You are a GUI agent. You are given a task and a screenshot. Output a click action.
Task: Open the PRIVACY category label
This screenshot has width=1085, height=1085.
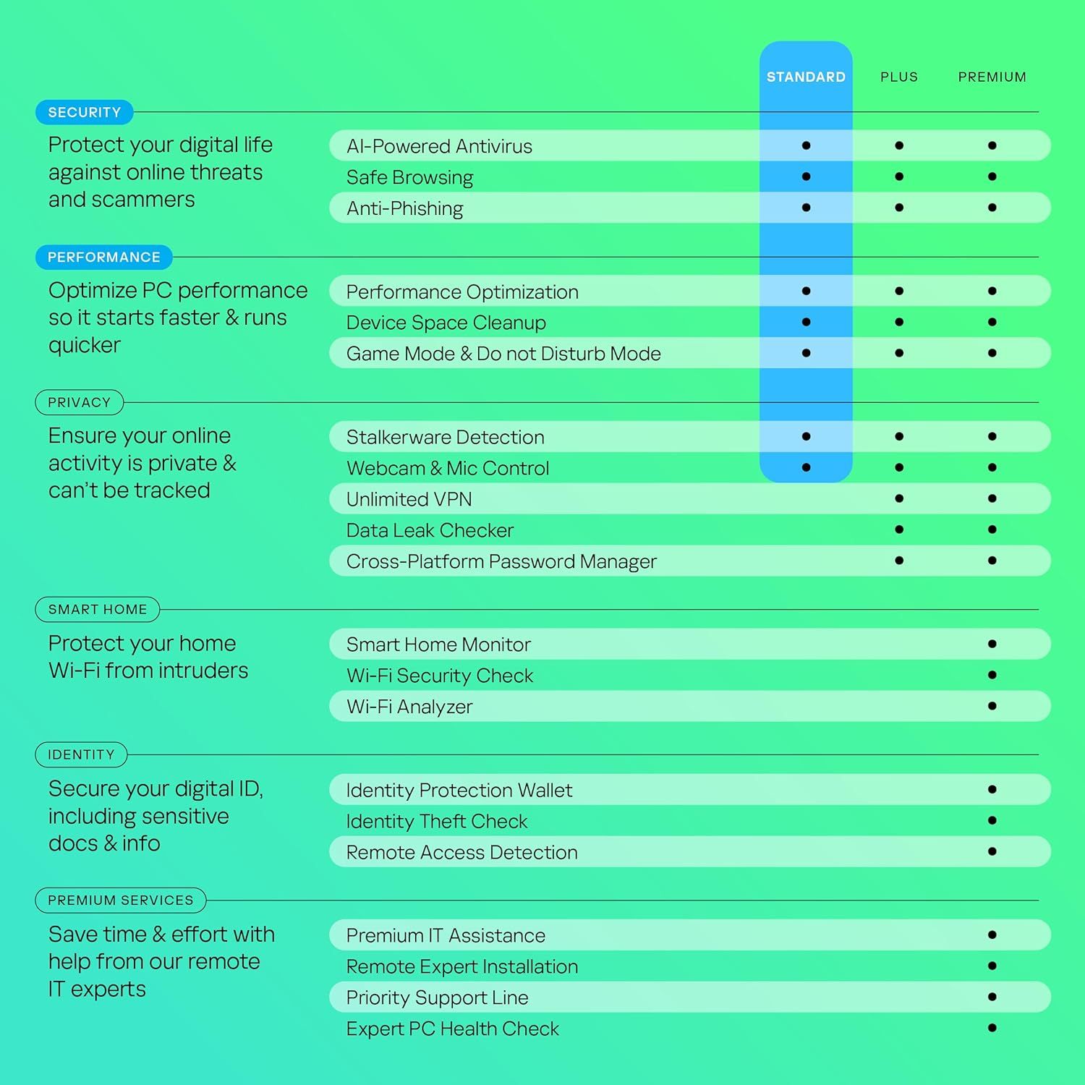(79, 402)
